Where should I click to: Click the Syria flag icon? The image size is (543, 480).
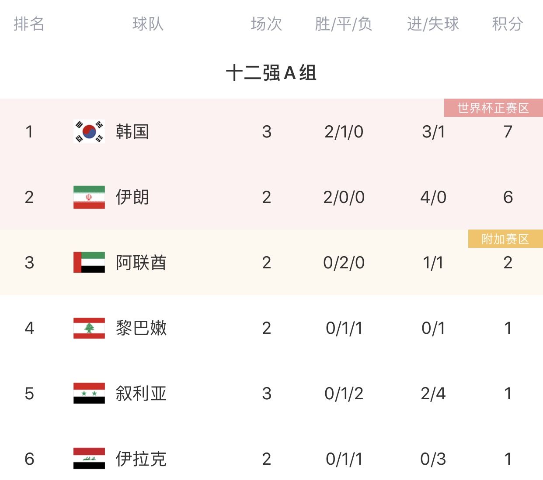(89, 393)
